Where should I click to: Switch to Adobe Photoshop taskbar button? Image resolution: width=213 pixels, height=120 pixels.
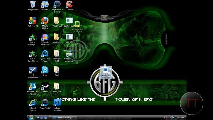coord(64,118)
